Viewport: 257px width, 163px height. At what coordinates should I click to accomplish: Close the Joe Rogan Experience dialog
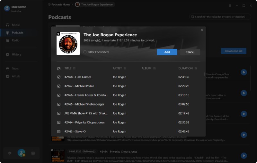(x=202, y=30)
